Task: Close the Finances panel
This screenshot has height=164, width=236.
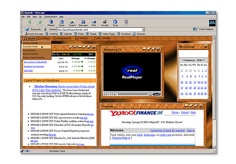Action: [x=201, y=106]
